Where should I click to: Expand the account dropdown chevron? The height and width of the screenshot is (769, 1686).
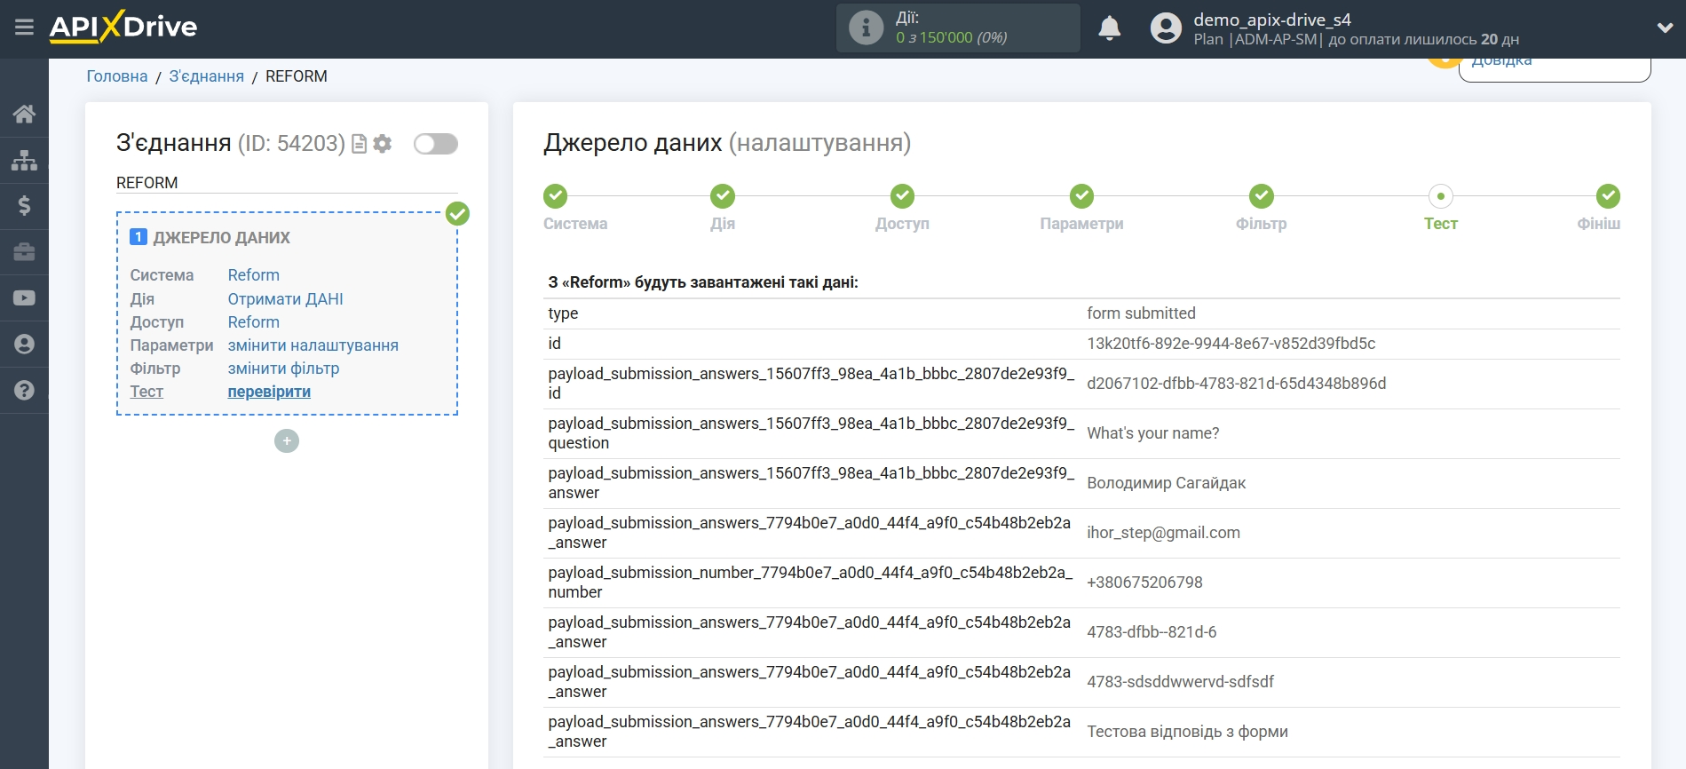(x=1665, y=28)
